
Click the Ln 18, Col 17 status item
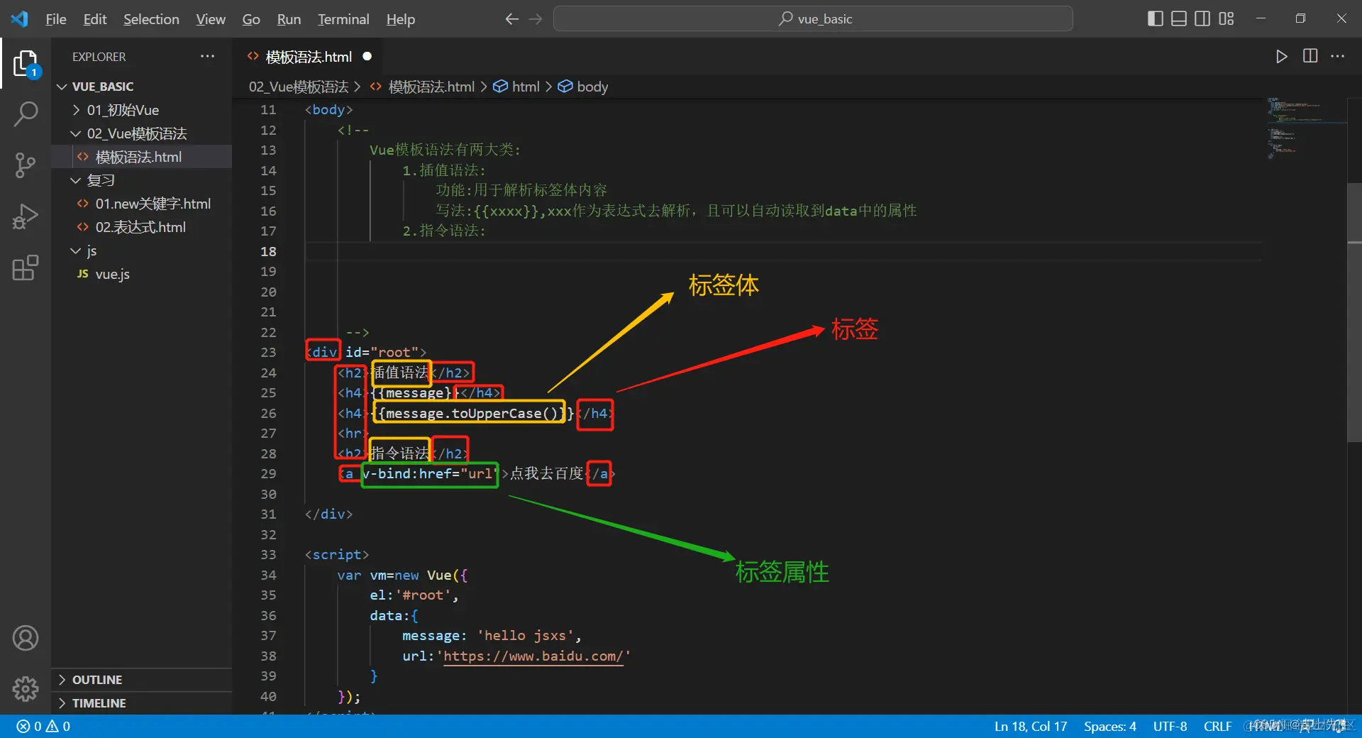pos(1030,726)
